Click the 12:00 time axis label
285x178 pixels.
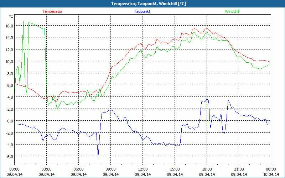coord(143,169)
